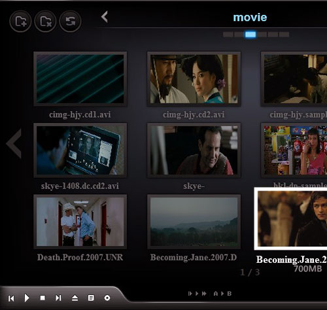Select the fourth page indicator segment
This screenshot has width=327, height=310.
coord(262,35)
